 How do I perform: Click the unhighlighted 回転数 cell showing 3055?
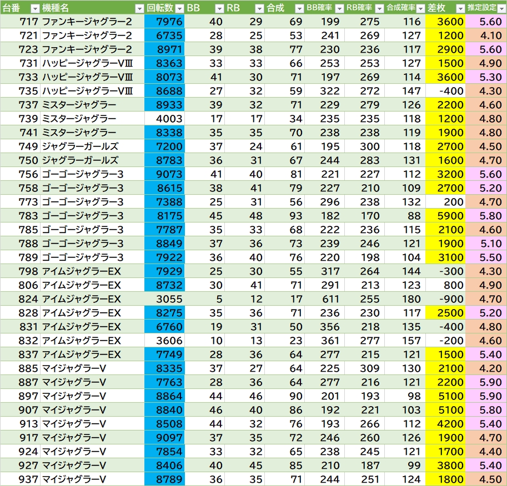[164, 299]
